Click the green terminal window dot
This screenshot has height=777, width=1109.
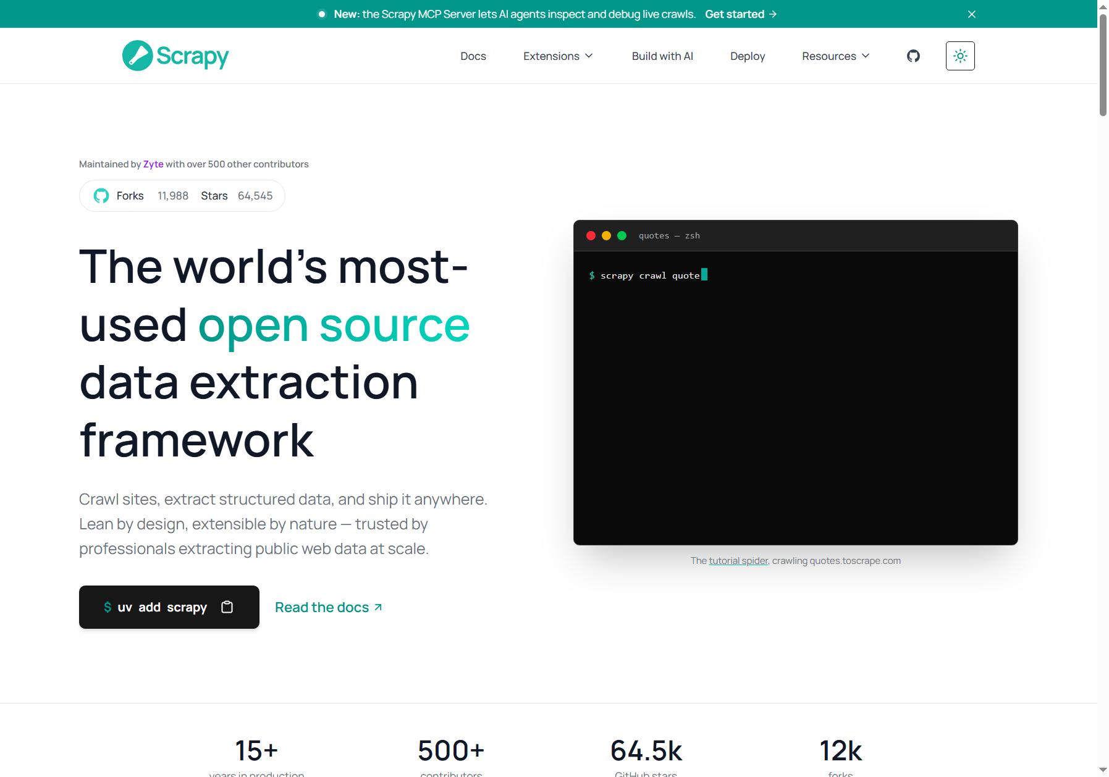pos(622,235)
